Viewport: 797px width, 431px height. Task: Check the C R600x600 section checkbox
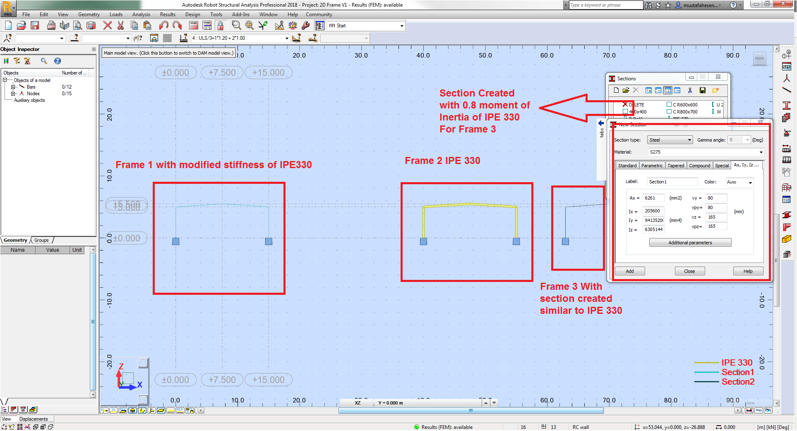click(x=669, y=104)
